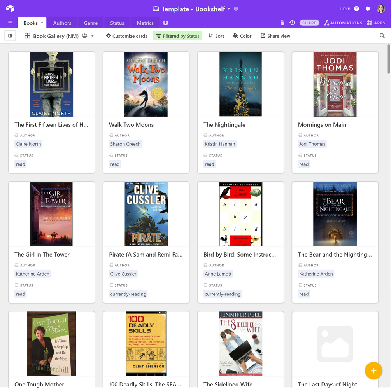Click The Girl in The Tower title
Screen dimensions: 391x388
click(42, 255)
